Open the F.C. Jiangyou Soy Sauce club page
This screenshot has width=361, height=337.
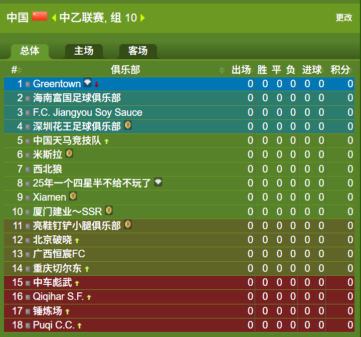coord(87,112)
